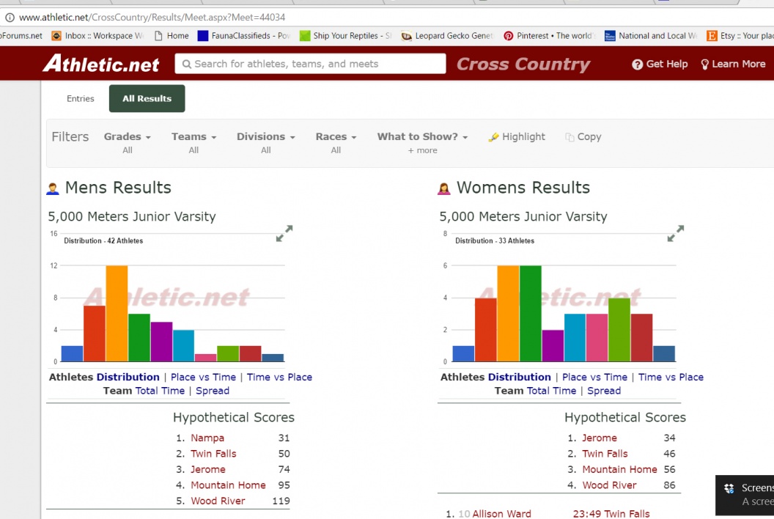Screen dimensions: 774x519
Task: Show Mens Team Spread chart
Action: coord(213,391)
